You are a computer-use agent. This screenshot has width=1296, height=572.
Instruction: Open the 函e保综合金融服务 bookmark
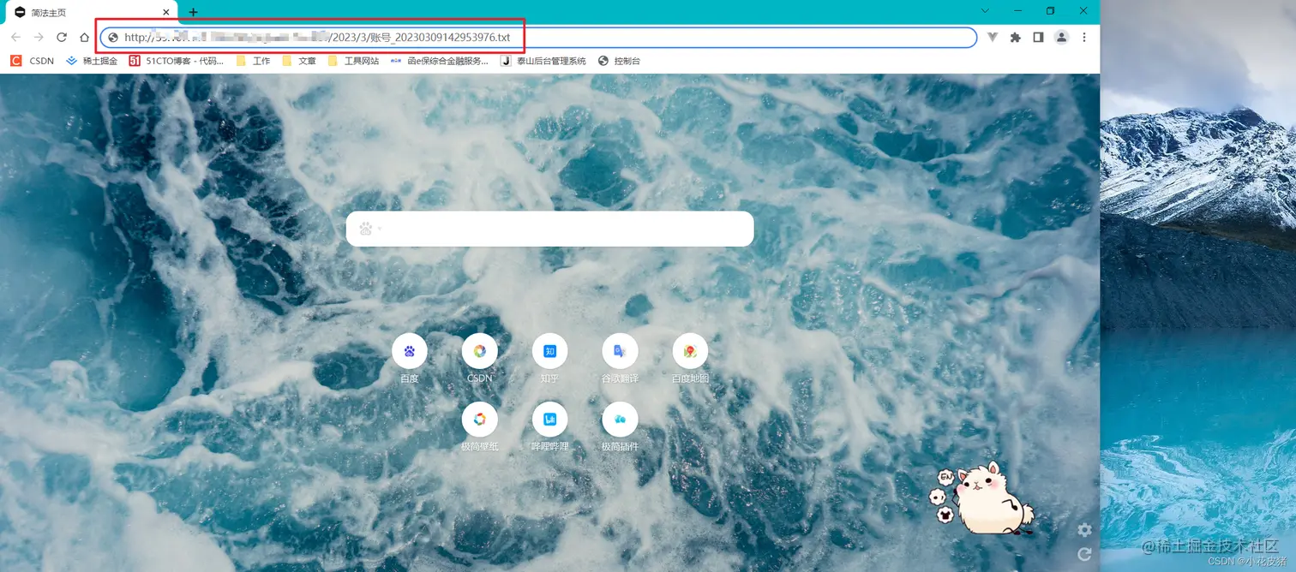click(439, 61)
